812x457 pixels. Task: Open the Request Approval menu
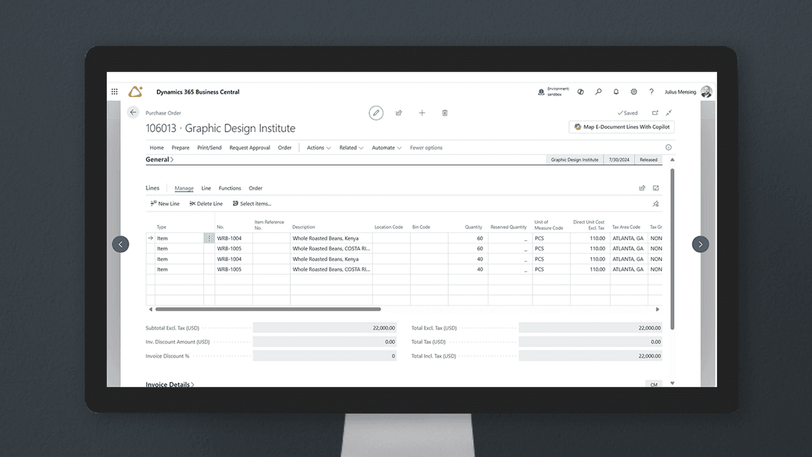click(x=250, y=148)
